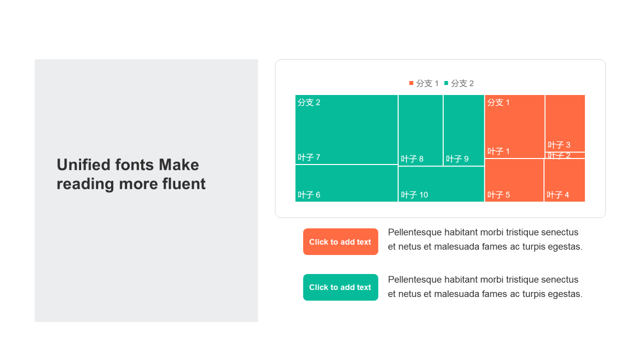
Task: Click the orange 'Click to add text' button
Action: 341,242
